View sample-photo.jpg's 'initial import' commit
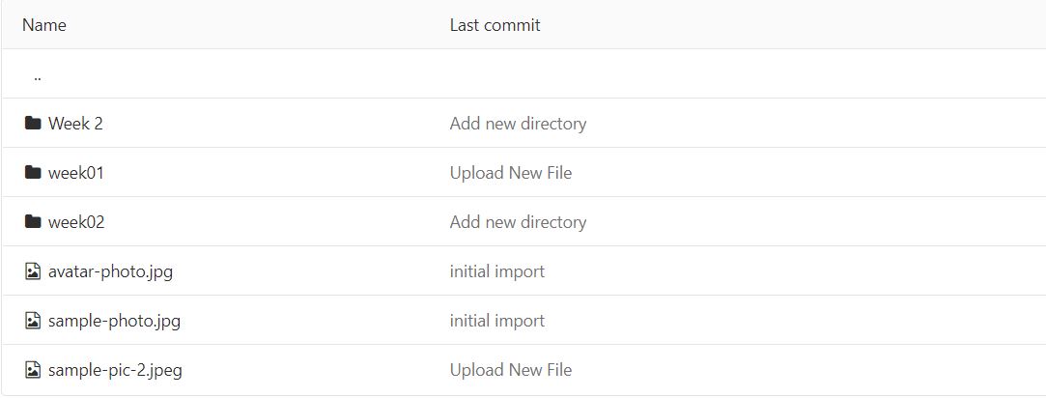 tap(497, 321)
